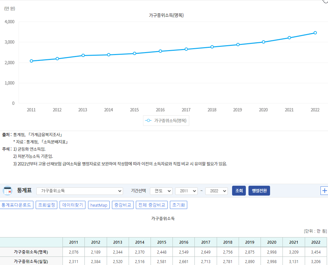
Task: Click the 2011 data point on chart
Action: (x=31, y=61)
